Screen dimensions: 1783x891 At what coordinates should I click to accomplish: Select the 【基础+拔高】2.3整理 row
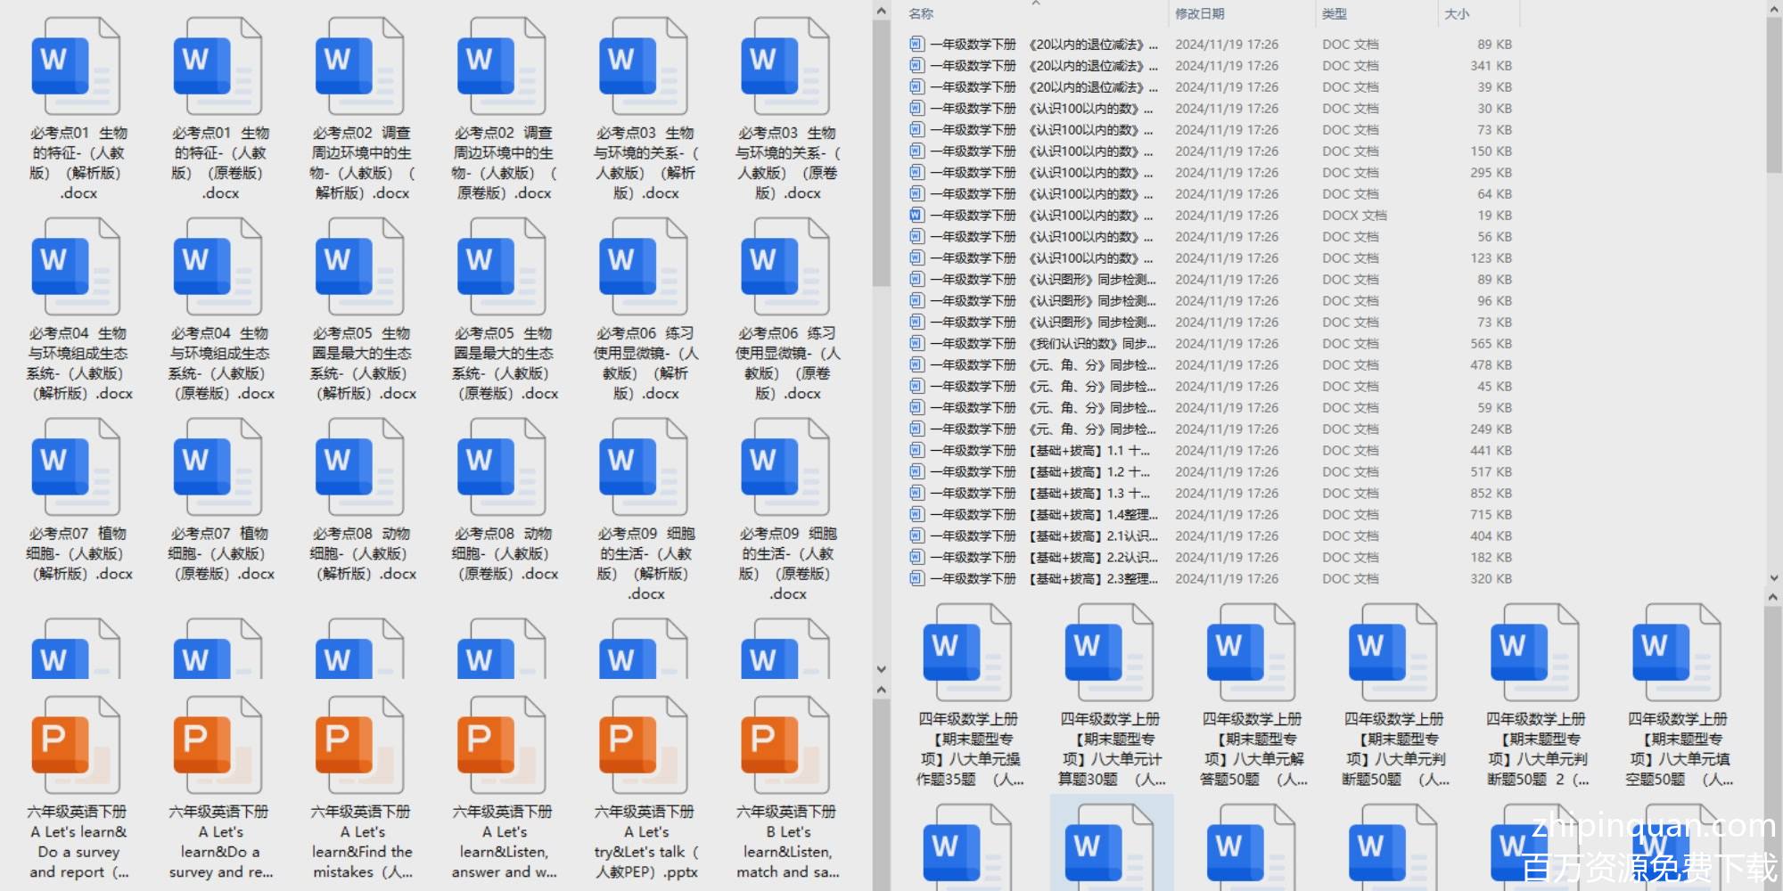click(1211, 579)
